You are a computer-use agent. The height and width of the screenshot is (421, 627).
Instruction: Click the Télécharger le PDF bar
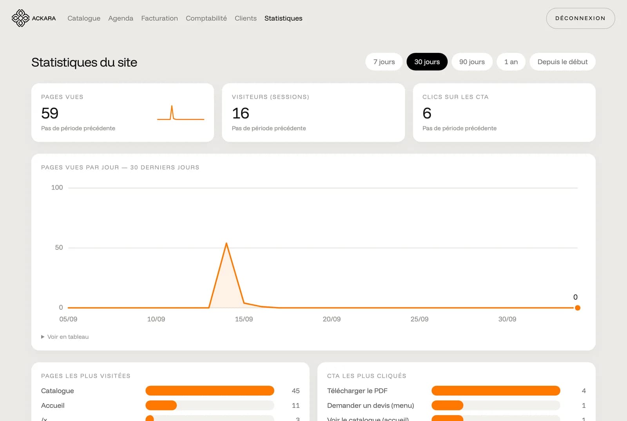point(496,391)
